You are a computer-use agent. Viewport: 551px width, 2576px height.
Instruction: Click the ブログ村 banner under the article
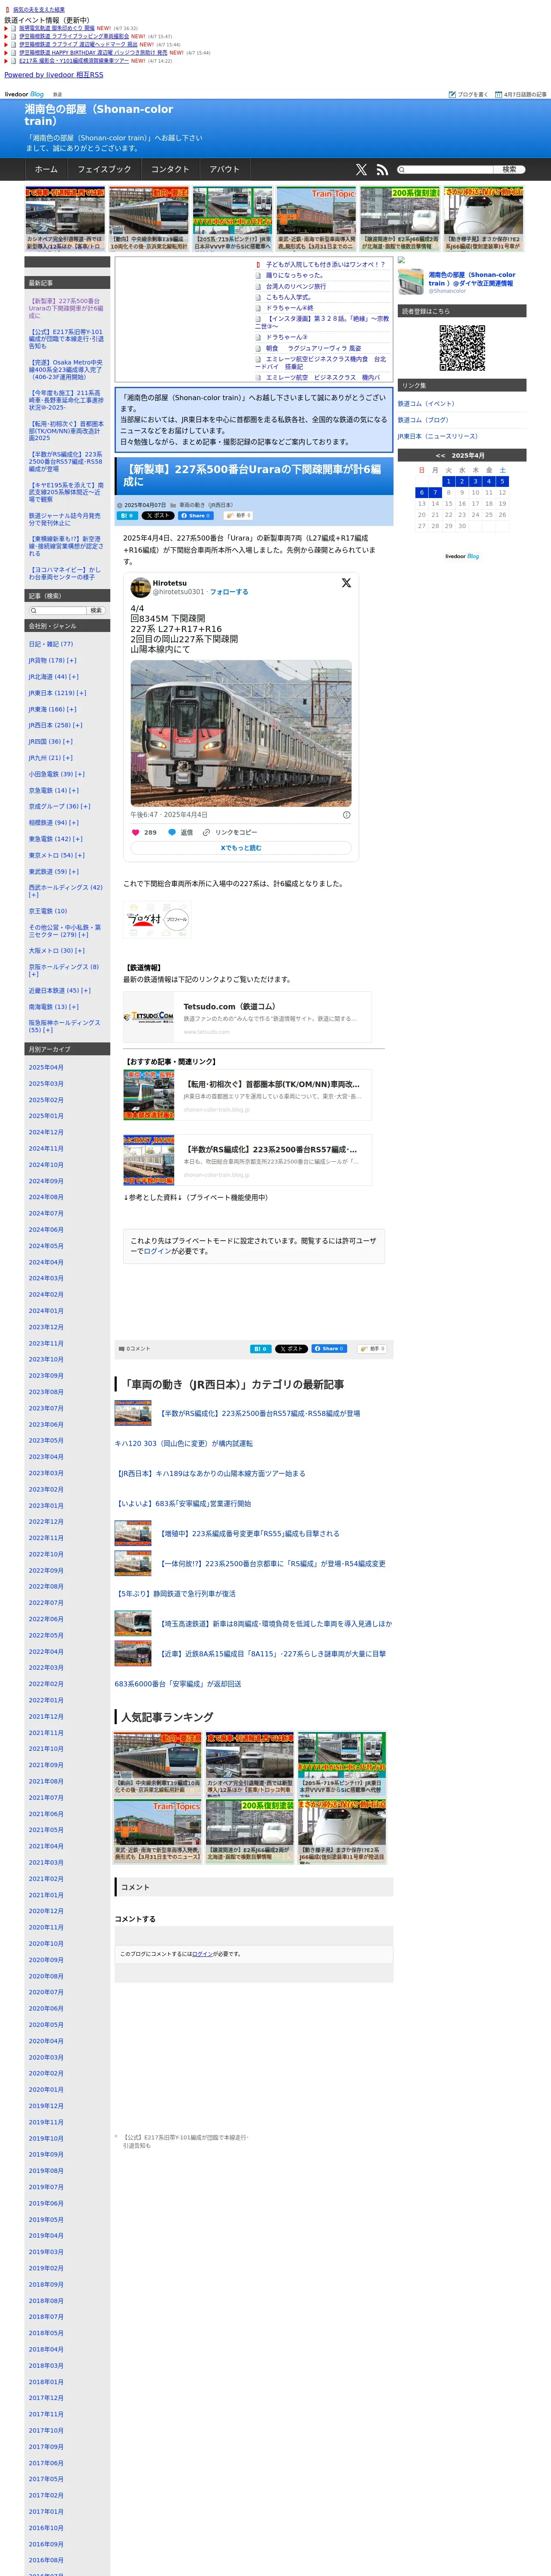(x=157, y=919)
